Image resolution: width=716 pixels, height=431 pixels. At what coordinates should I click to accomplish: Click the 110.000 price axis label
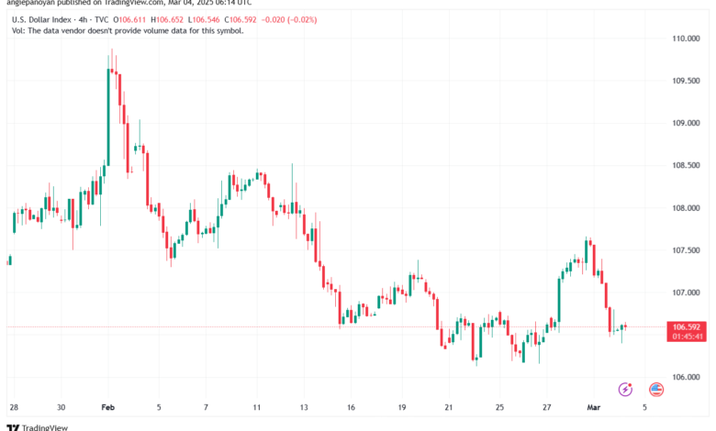coord(686,39)
